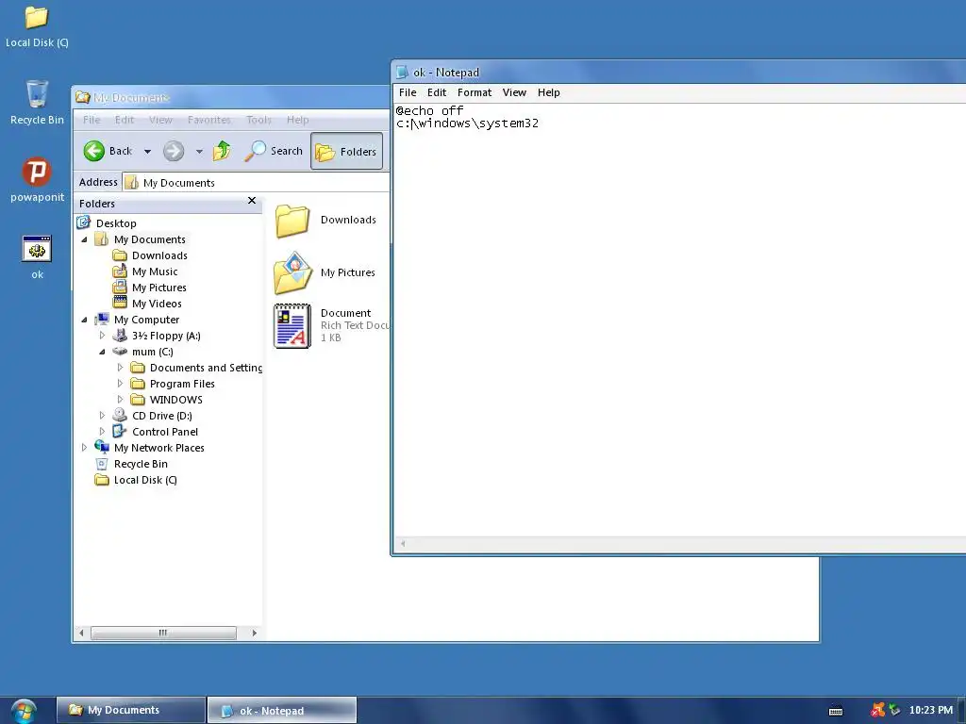
Task: Collapse the mum (C:) drive node
Action: coord(102,352)
